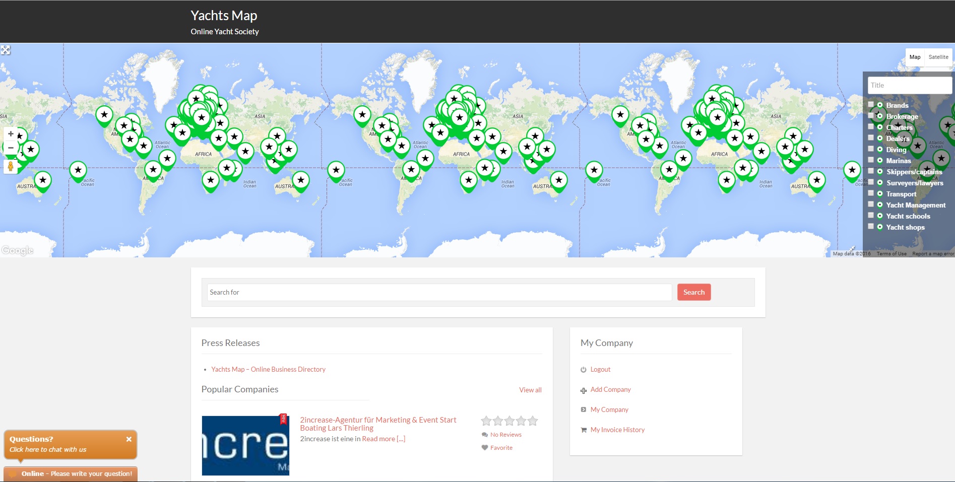Rate the company with fifth star
This screenshot has height=482, width=955.
click(533, 421)
